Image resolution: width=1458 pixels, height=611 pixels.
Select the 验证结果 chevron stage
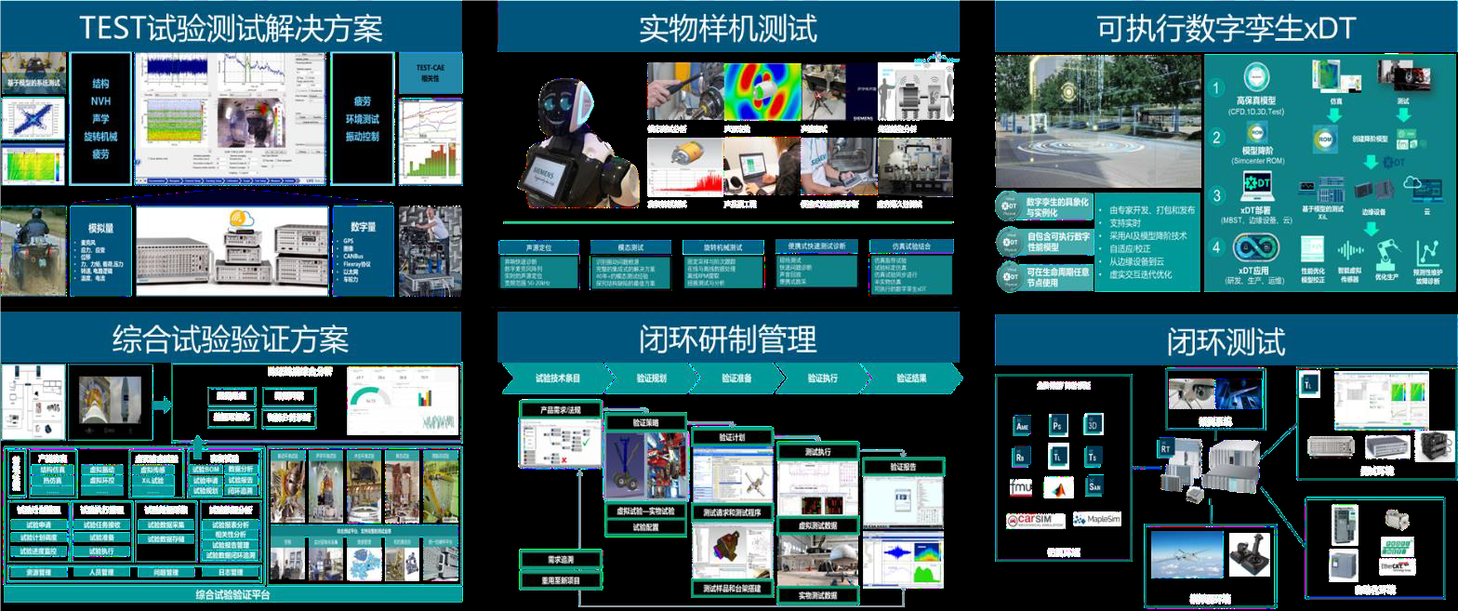point(910,379)
